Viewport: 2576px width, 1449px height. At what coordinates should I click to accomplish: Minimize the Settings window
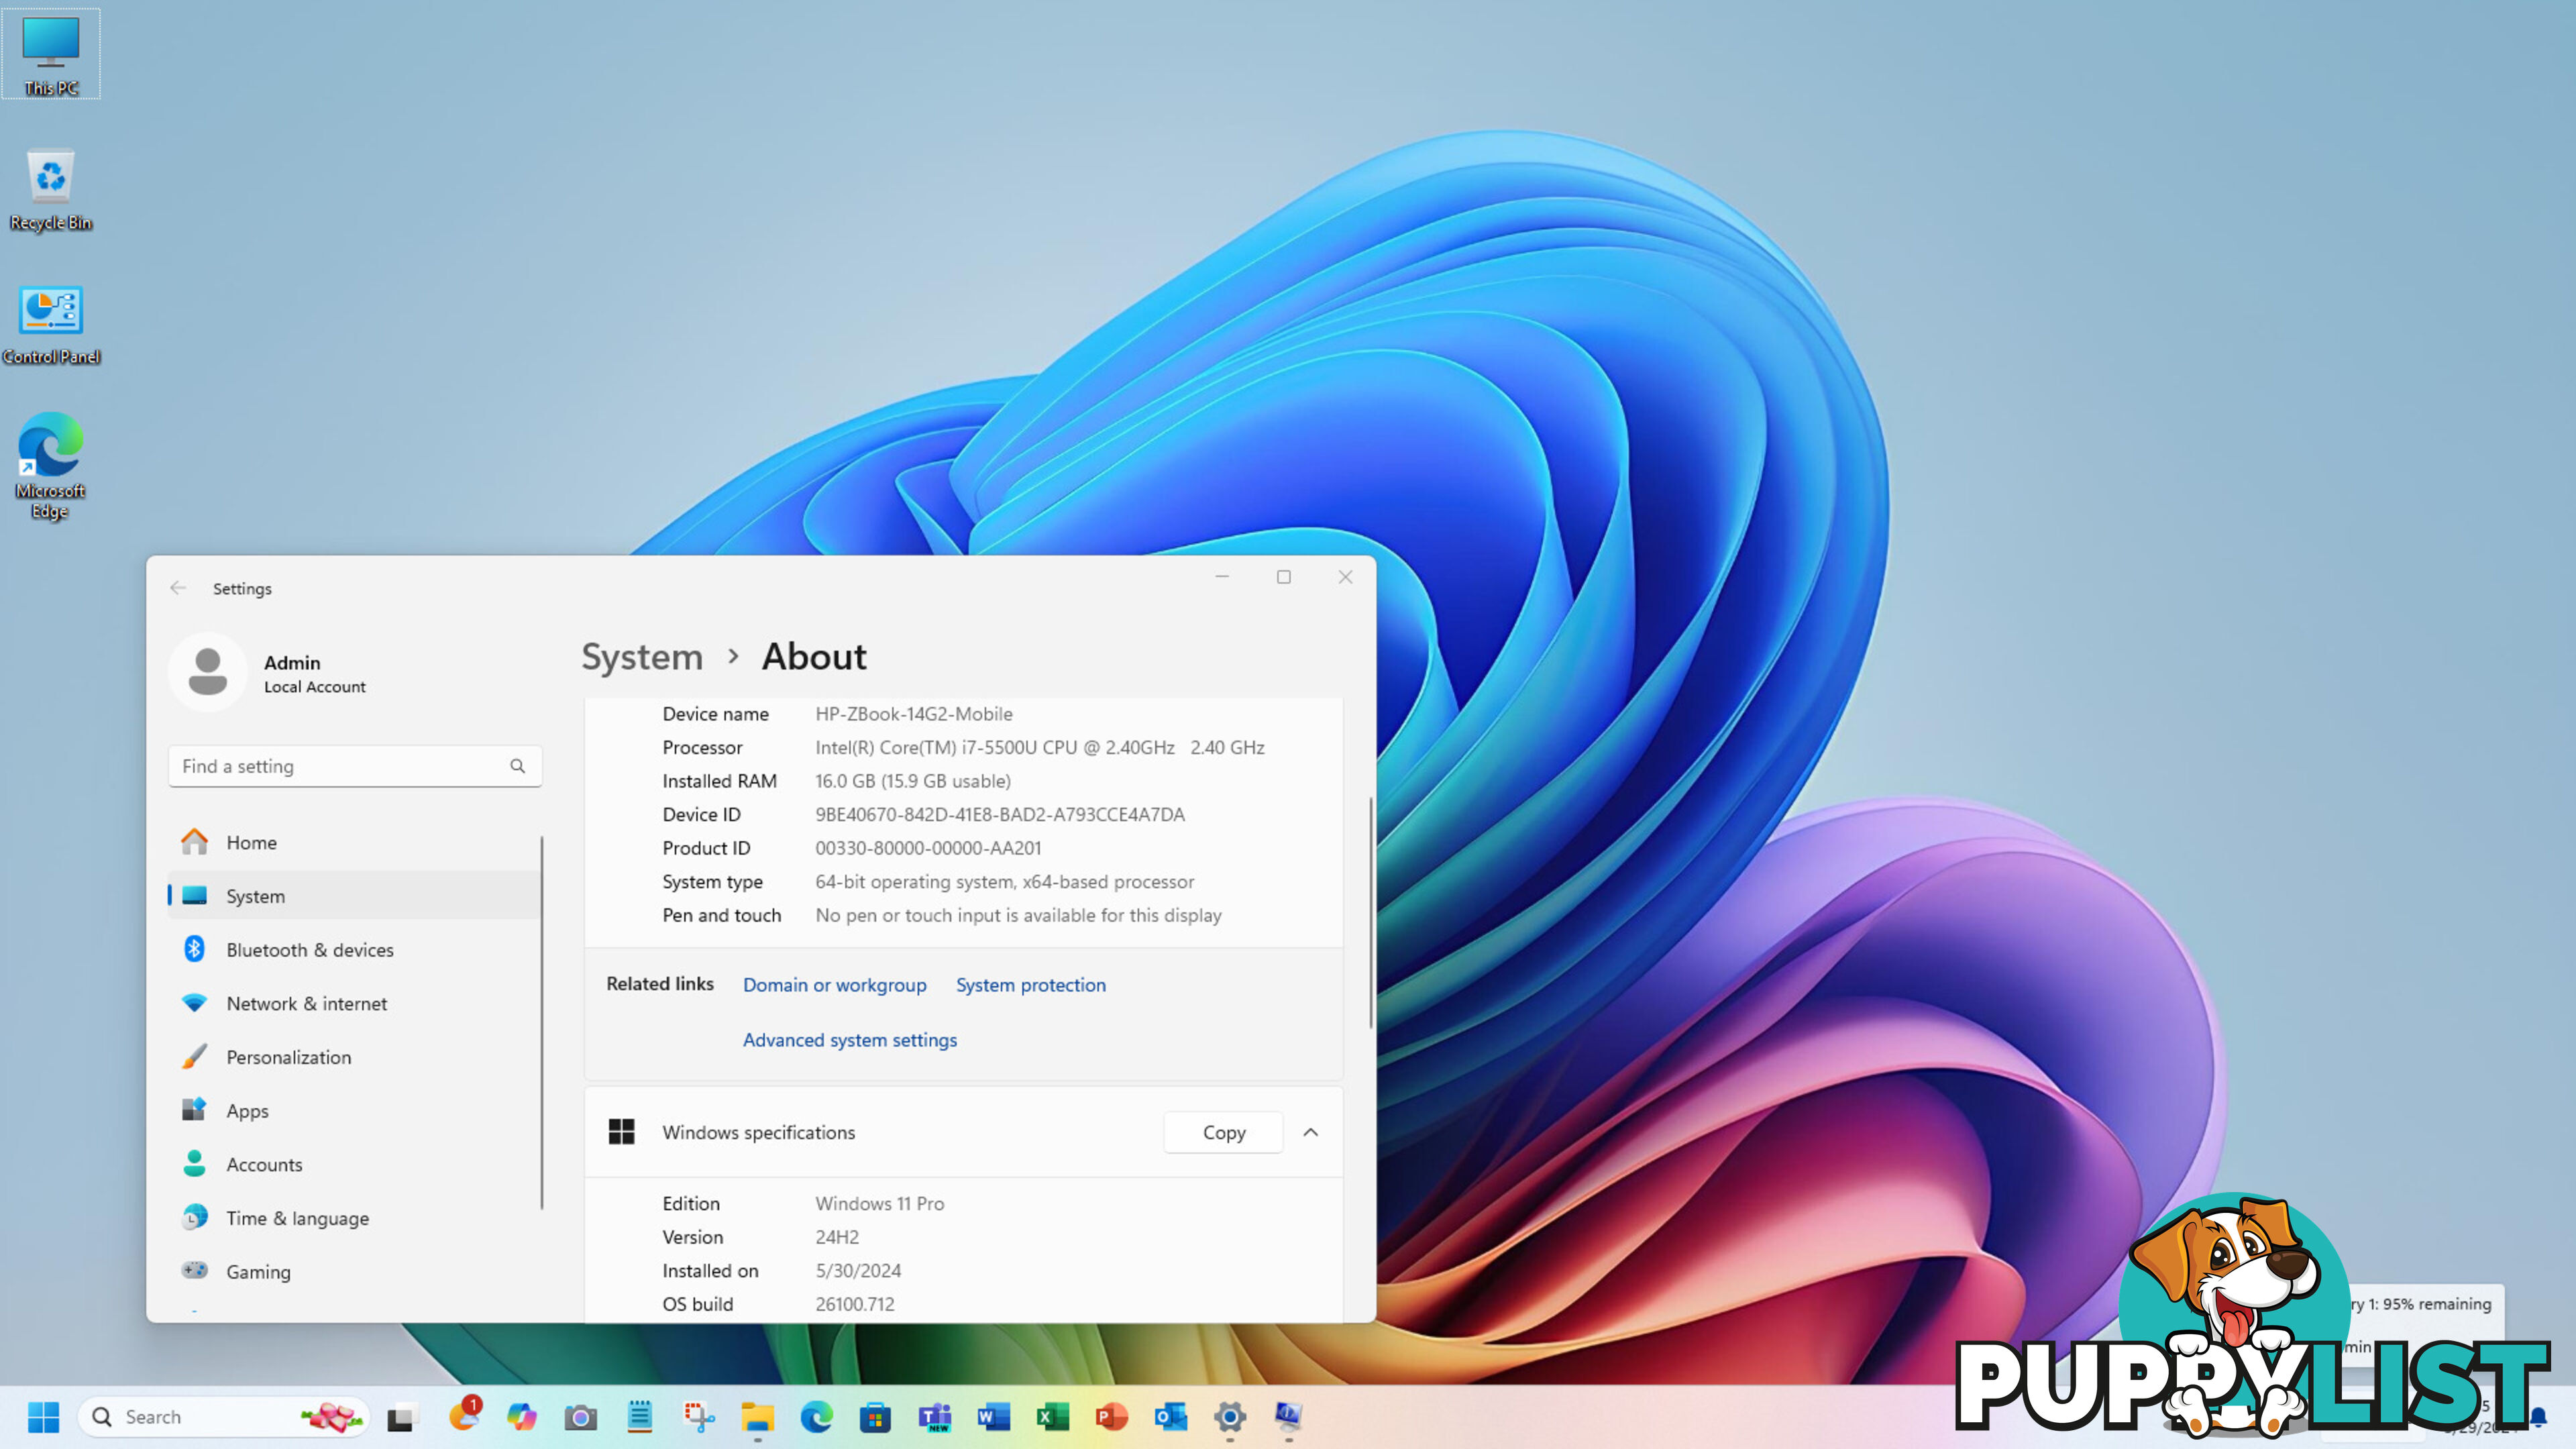click(x=1221, y=577)
